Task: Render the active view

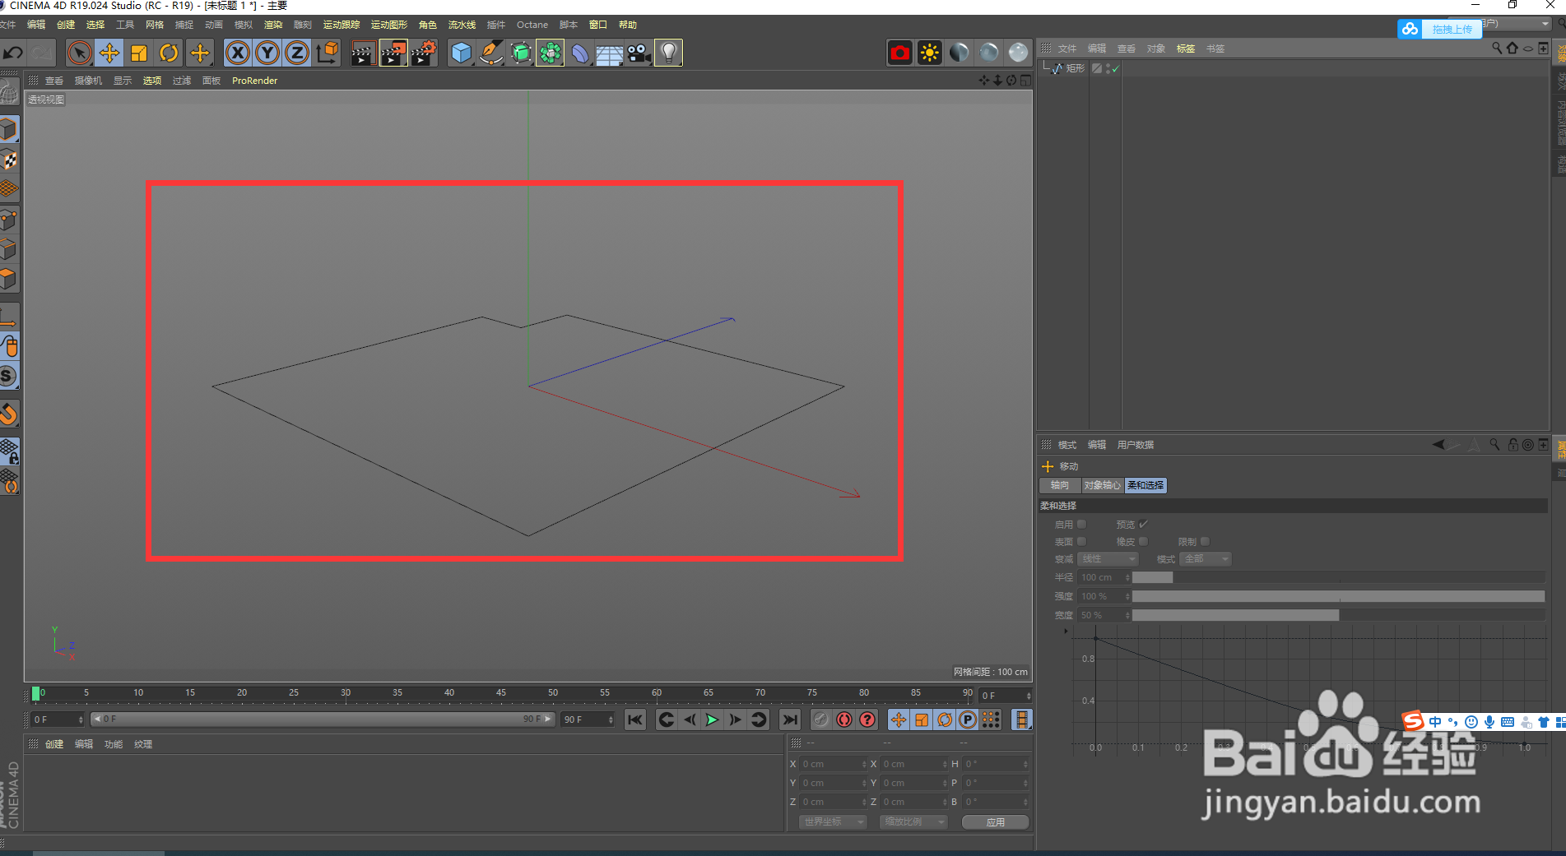Action: (x=362, y=53)
